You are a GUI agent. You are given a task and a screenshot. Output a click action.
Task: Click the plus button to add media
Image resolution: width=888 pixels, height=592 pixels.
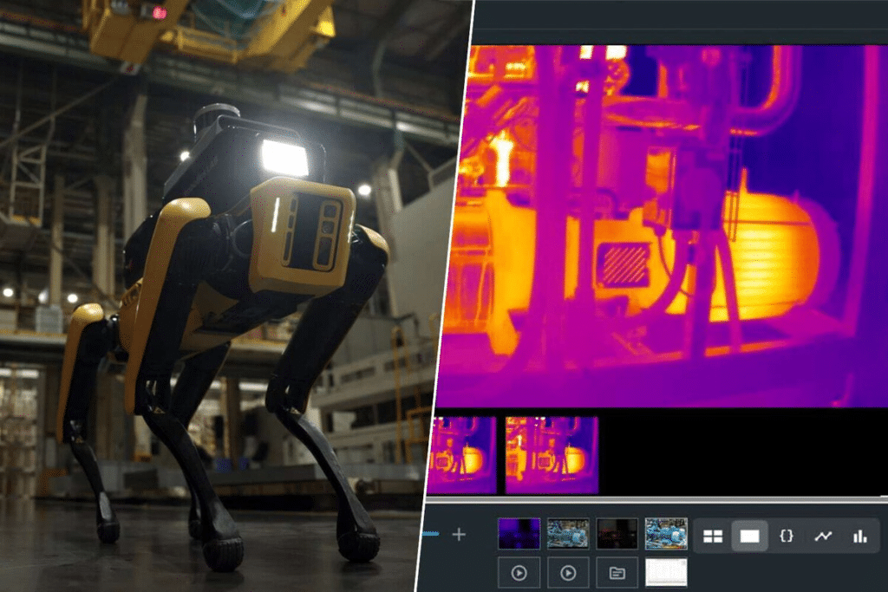coord(458,535)
